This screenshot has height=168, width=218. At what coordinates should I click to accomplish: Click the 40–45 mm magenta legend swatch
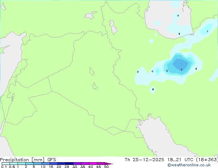pyautogui.click(x=93, y=164)
